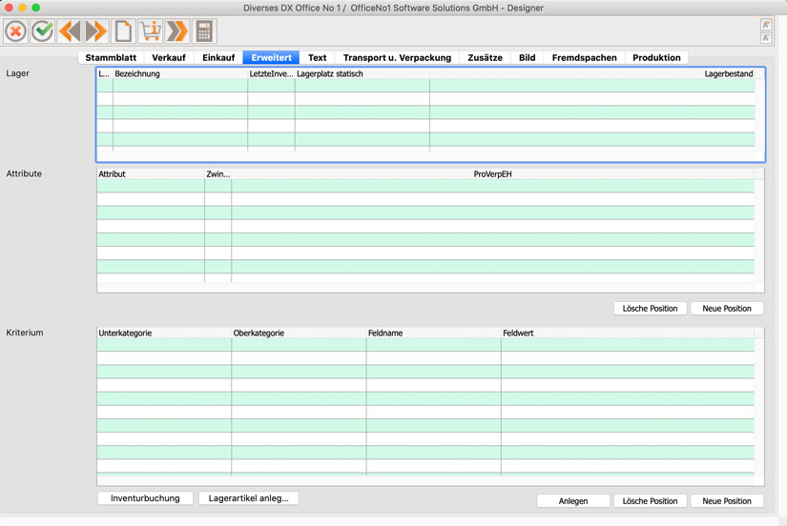Click Neue Position under the Kriterium table
Screen dimensions: 787x526
pyautogui.click(x=727, y=501)
